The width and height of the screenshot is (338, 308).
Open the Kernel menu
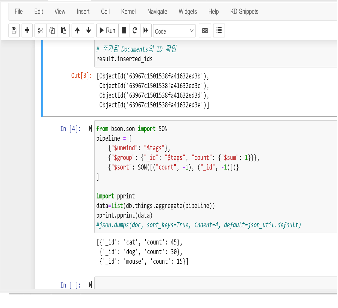click(x=128, y=12)
